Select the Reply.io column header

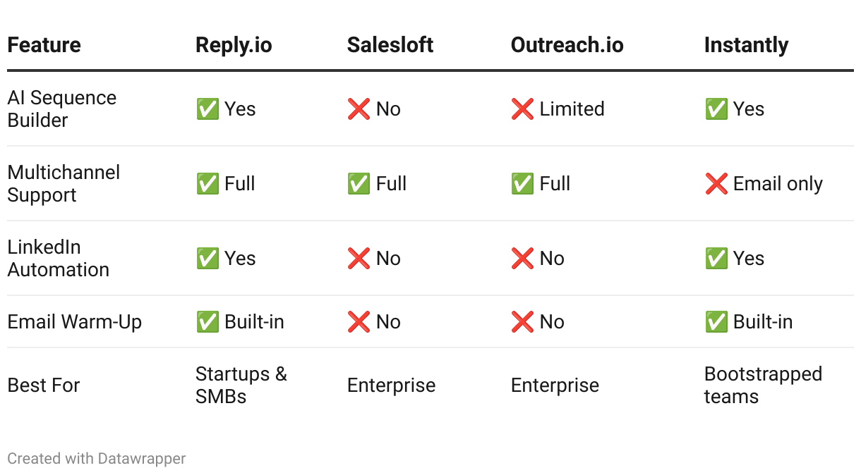[234, 45]
